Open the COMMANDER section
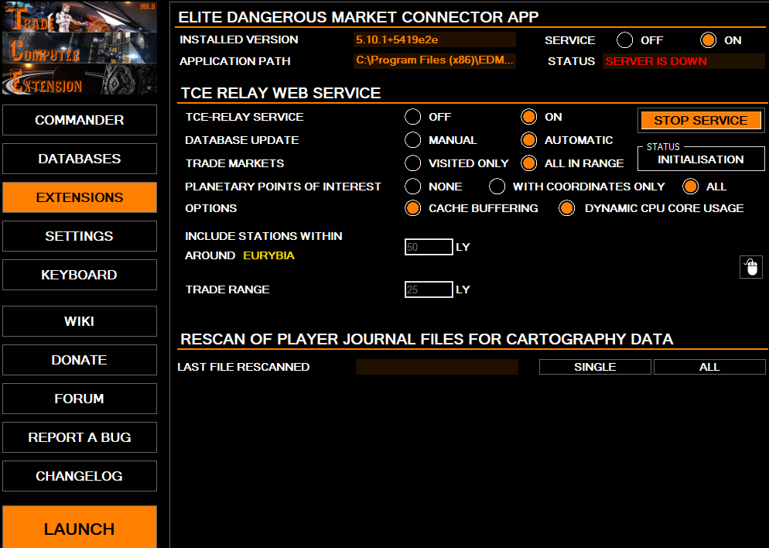 click(80, 120)
